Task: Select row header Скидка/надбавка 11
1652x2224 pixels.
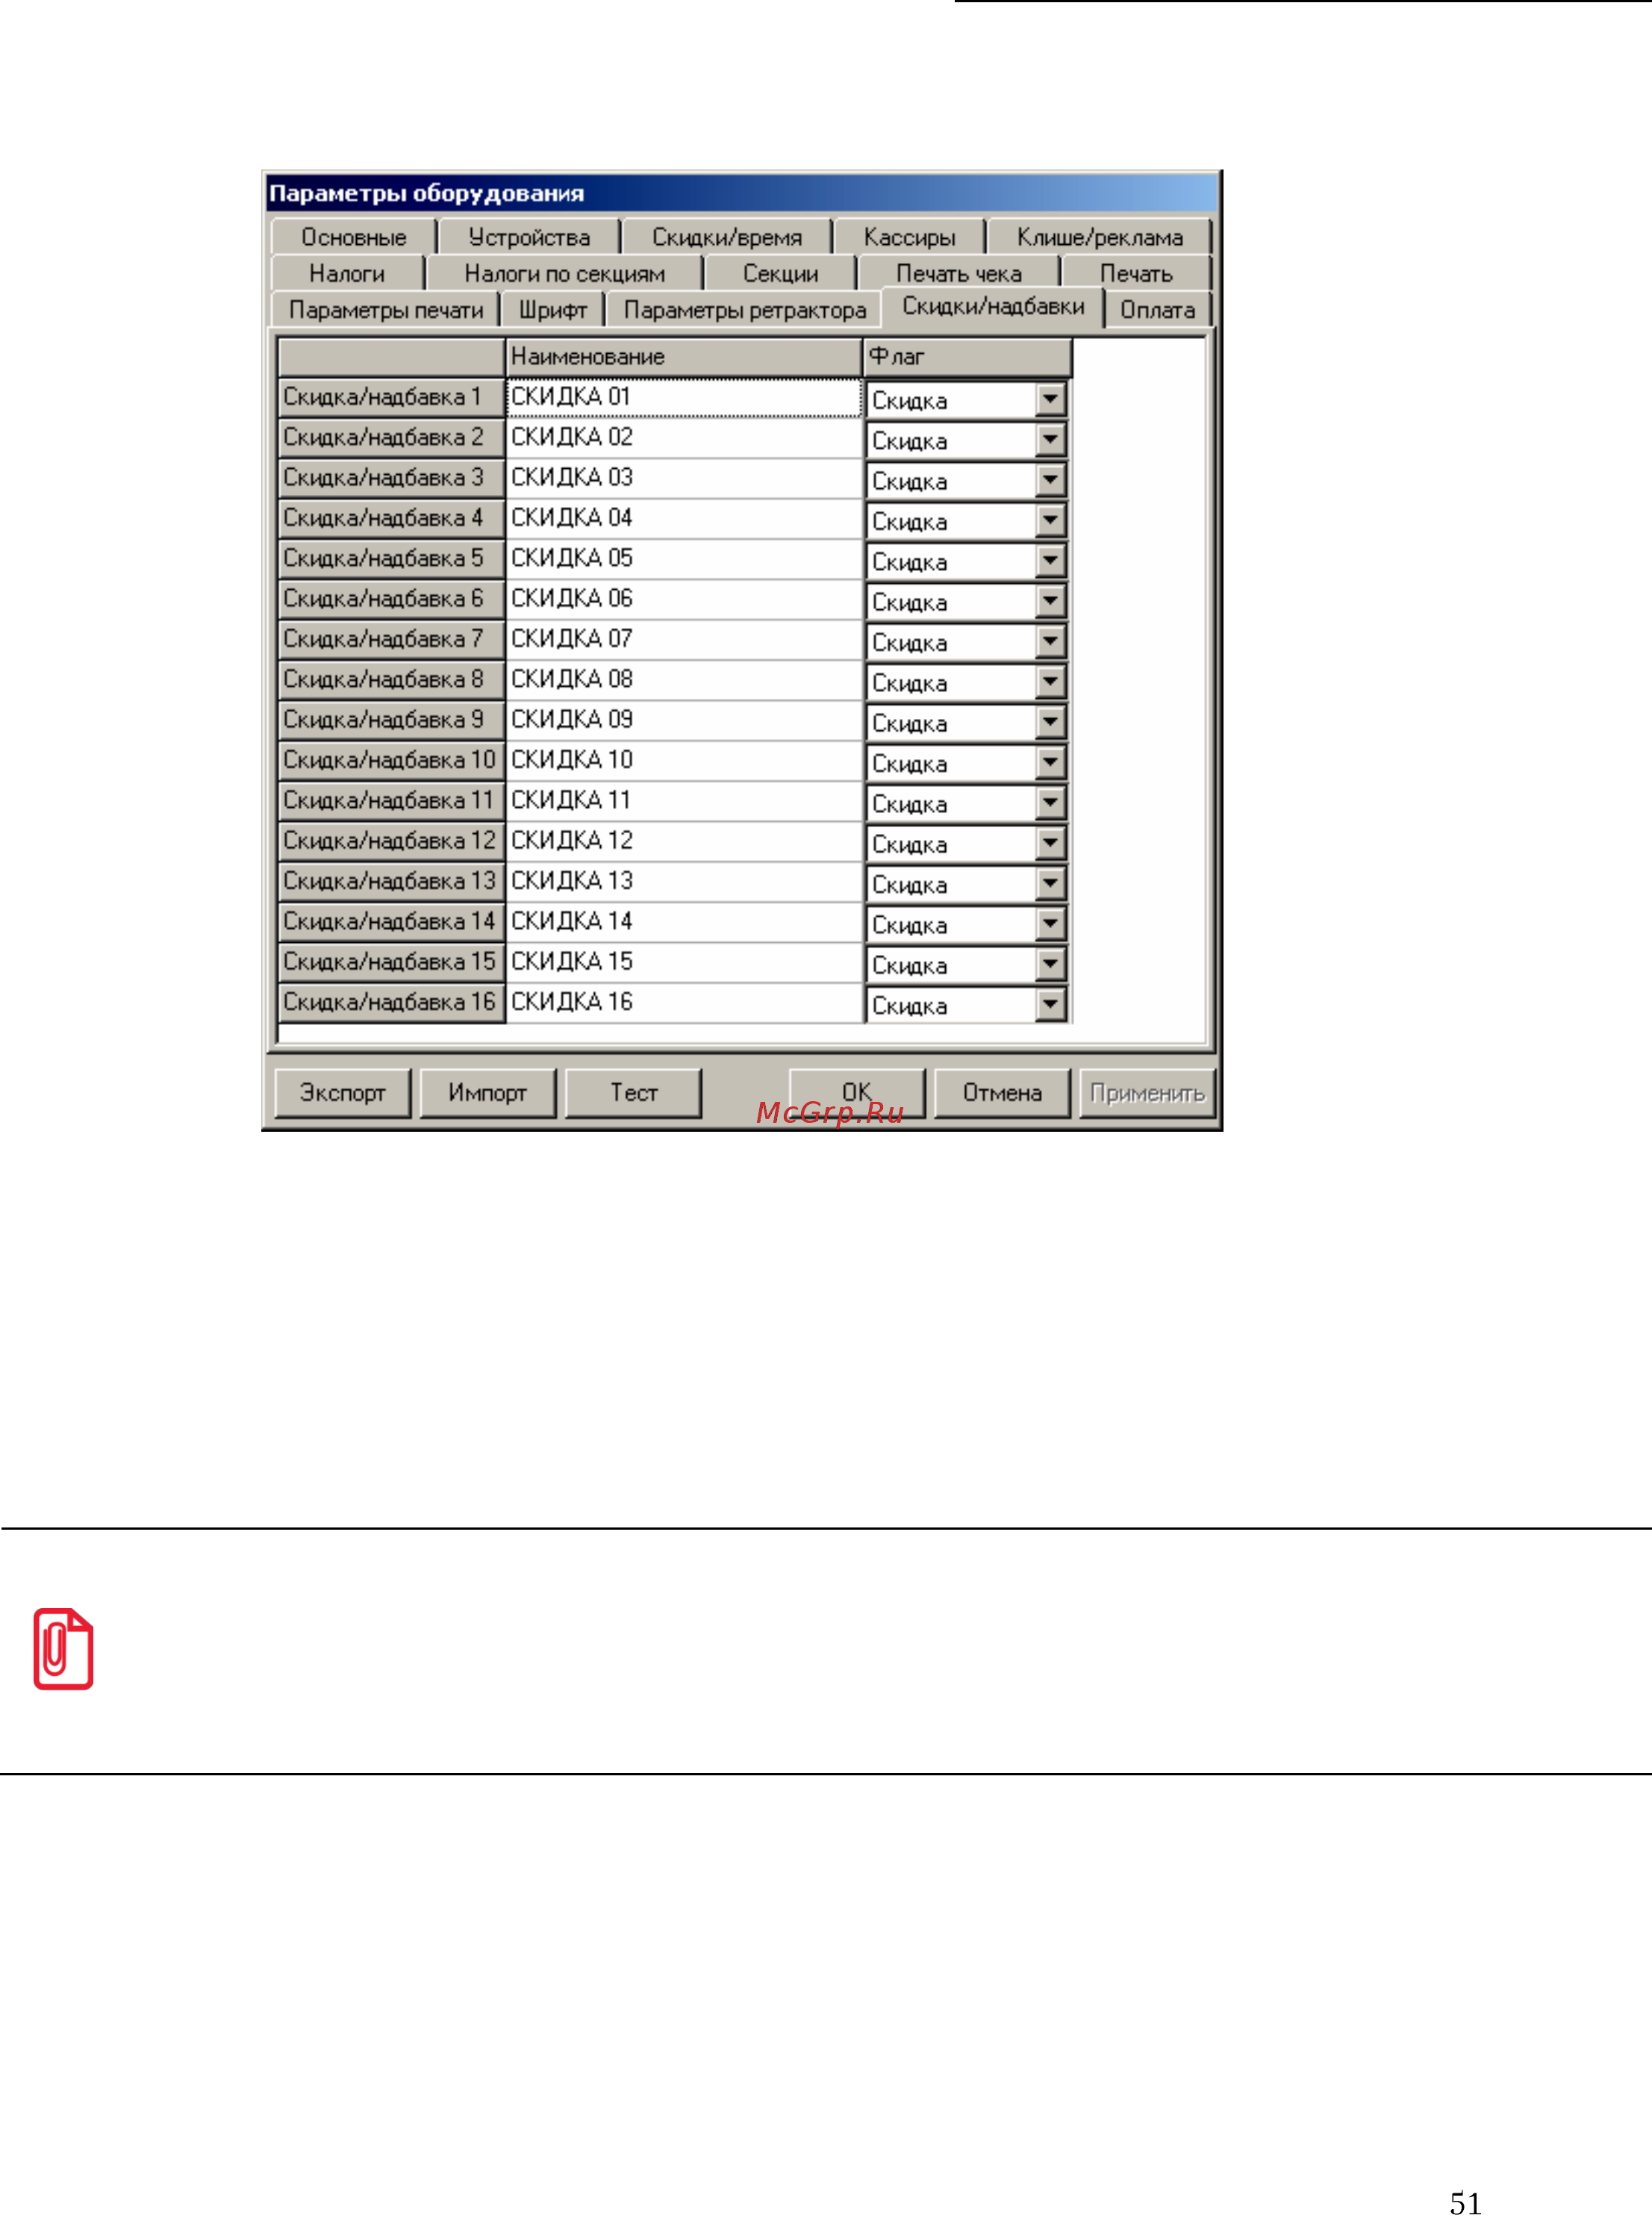Action: tap(391, 800)
